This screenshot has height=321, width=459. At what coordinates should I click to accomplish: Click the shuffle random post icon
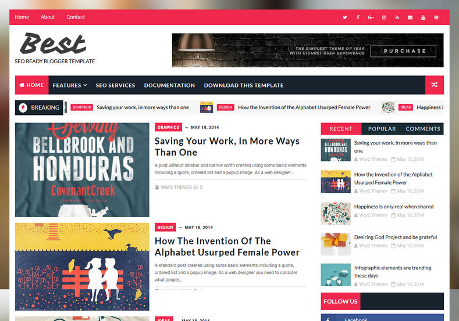coord(435,85)
